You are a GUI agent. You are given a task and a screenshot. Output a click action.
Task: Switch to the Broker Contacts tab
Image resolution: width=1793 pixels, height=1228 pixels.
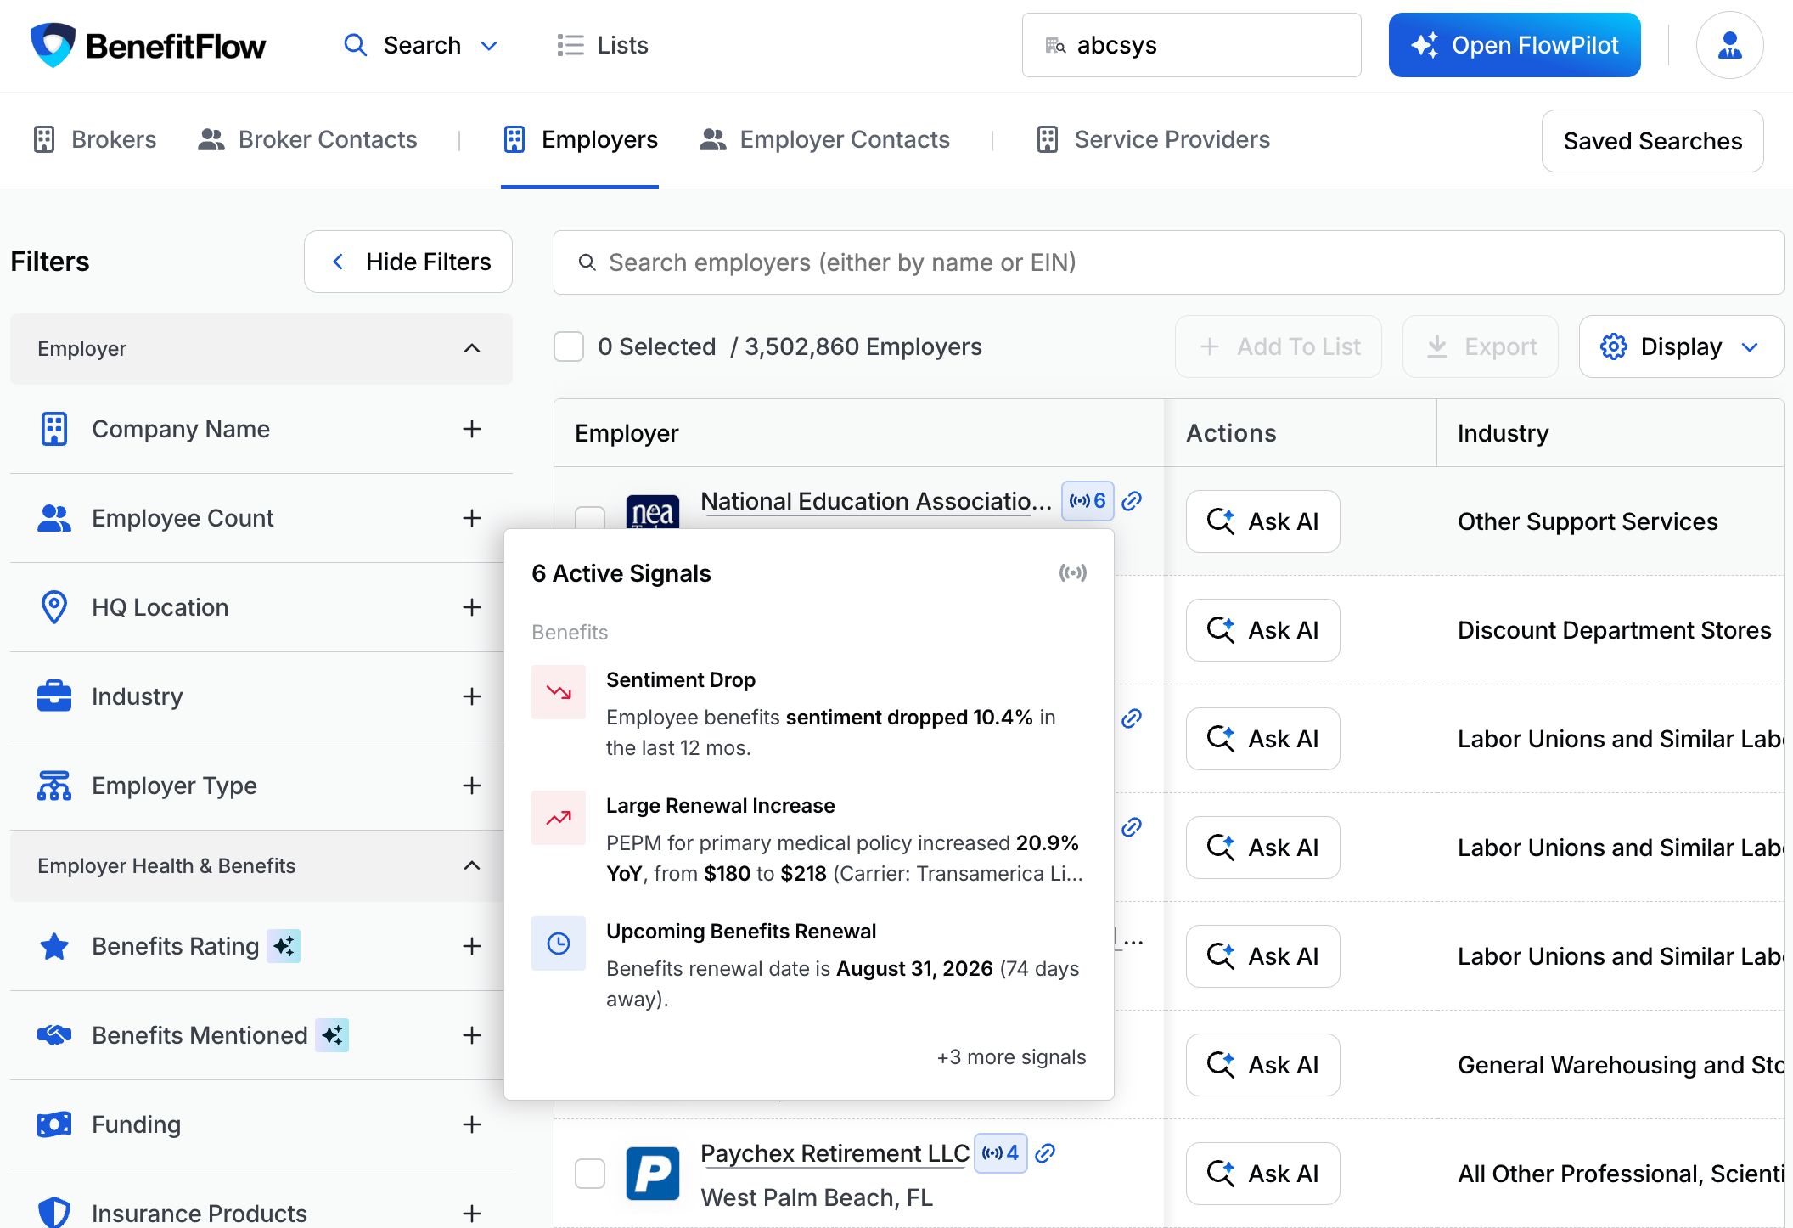coord(307,139)
